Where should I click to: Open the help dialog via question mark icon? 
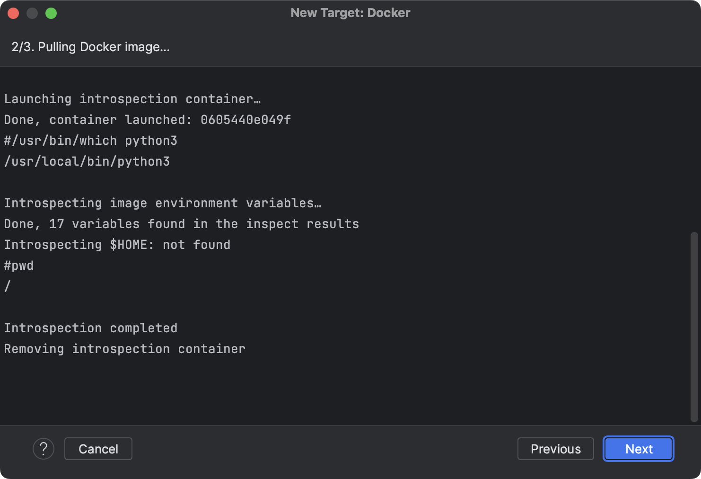44,448
